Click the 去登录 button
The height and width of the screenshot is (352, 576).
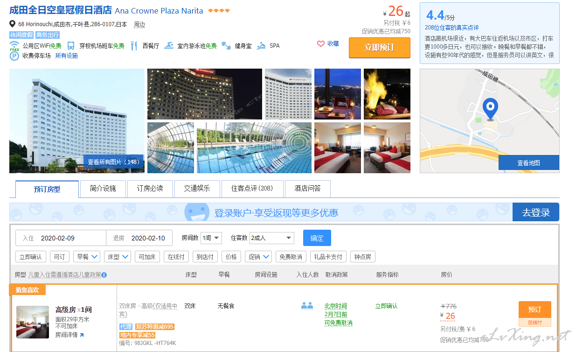(x=536, y=212)
